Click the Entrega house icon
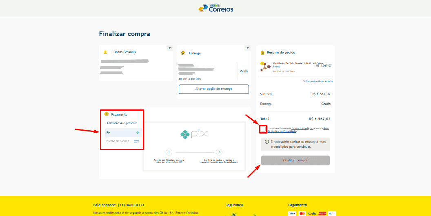431x216 pixels. 183,53
